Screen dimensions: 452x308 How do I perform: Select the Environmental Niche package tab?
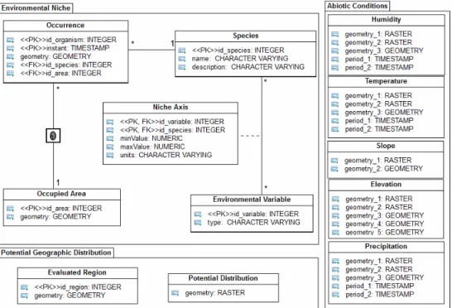(x=36, y=8)
